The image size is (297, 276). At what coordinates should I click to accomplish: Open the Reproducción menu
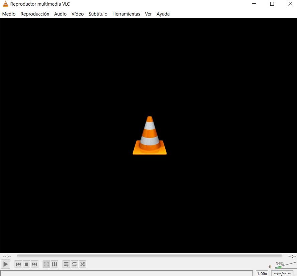coord(35,14)
